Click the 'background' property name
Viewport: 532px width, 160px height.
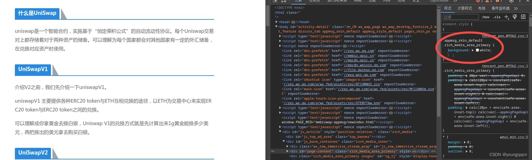pos(458,50)
